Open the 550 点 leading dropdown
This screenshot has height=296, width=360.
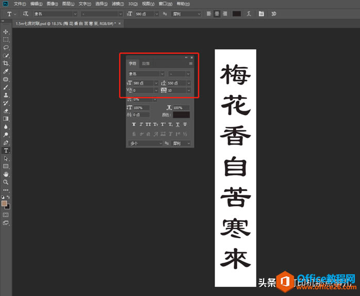point(189,83)
